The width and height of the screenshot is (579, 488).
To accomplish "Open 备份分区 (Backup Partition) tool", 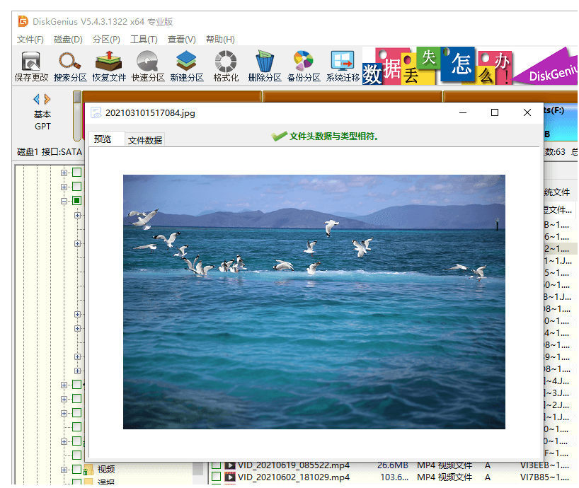I will (x=304, y=66).
